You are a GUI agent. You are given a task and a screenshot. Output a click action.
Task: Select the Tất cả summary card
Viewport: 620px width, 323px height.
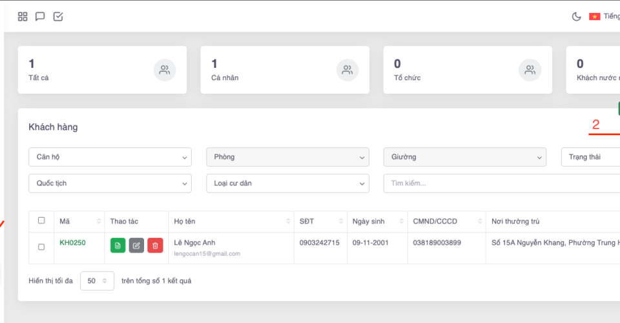point(102,70)
